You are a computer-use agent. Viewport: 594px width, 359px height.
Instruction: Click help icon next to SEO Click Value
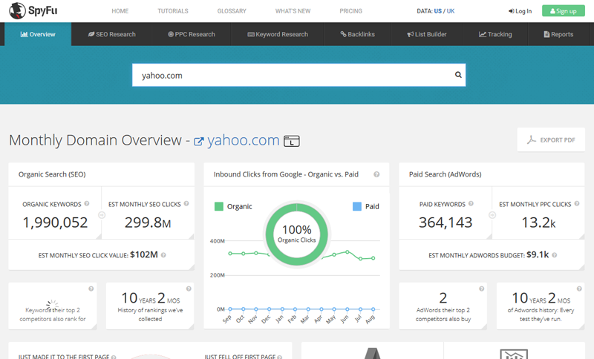[163, 255]
